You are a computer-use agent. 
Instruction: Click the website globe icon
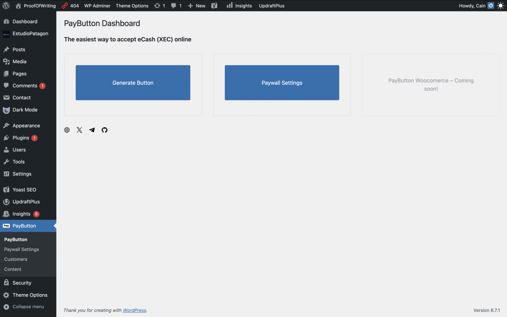[67, 130]
